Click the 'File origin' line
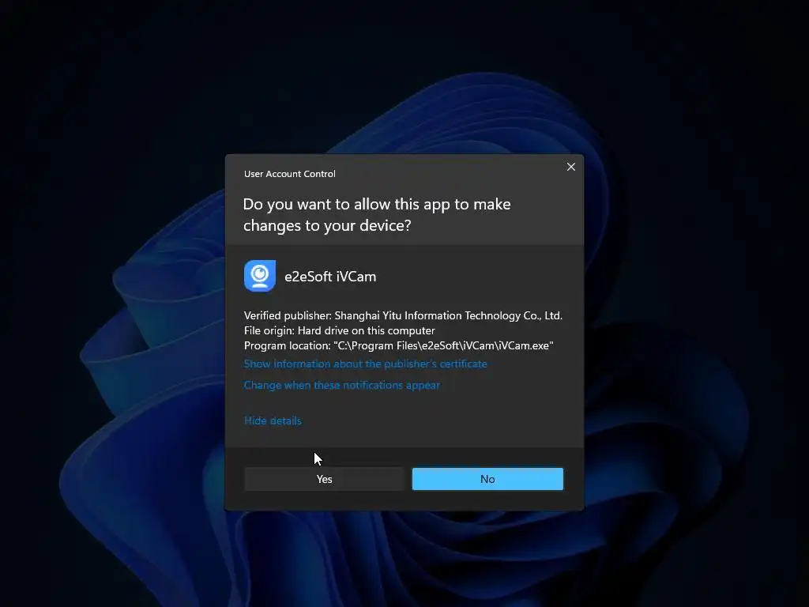Screen dimensions: 809x607 [340, 330]
